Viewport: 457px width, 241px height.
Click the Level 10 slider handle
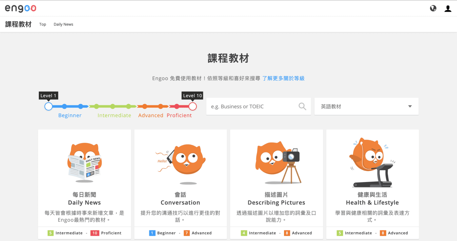coord(193,106)
